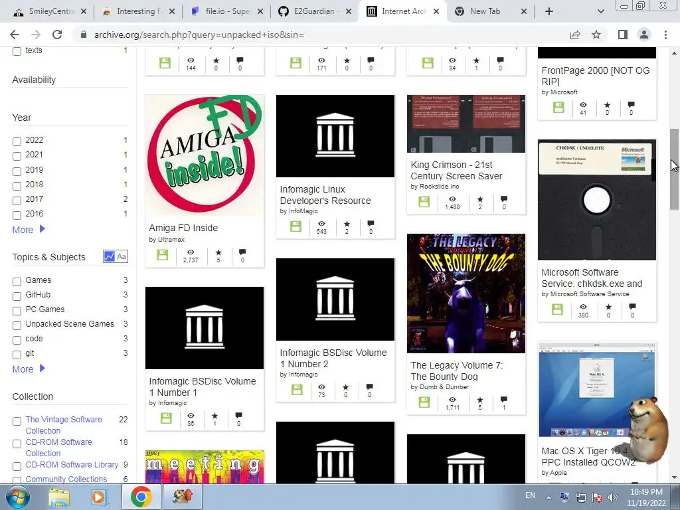Open a new browser tab with plus
Viewport: 680px width, 510px height.
[x=549, y=11]
